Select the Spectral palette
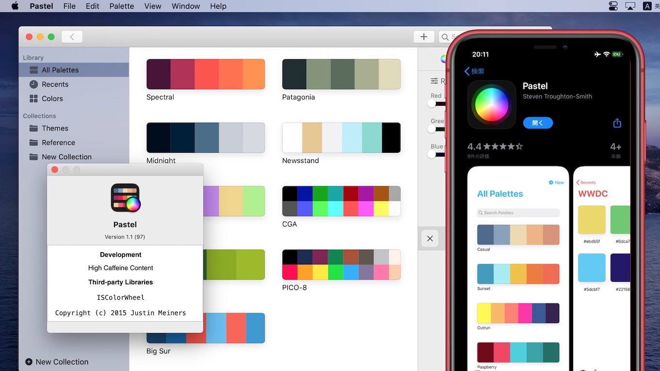Screen dimensions: 660x371 tap(206, 74)
